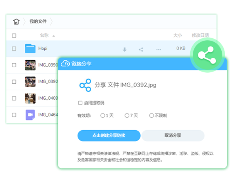Click 点击创建分享链接 button
235x176 pixels.
tap(109, 136)
